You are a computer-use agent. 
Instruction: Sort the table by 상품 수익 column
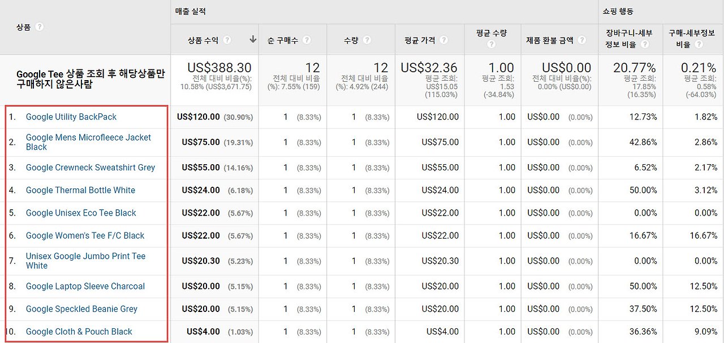coord(204,40)
